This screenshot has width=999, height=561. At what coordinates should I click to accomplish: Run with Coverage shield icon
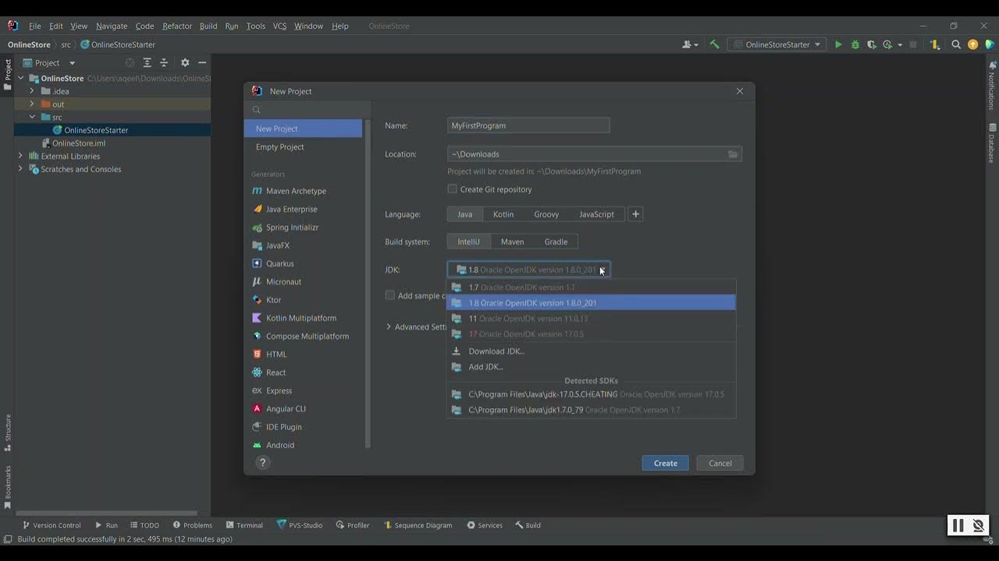(872, 44)
